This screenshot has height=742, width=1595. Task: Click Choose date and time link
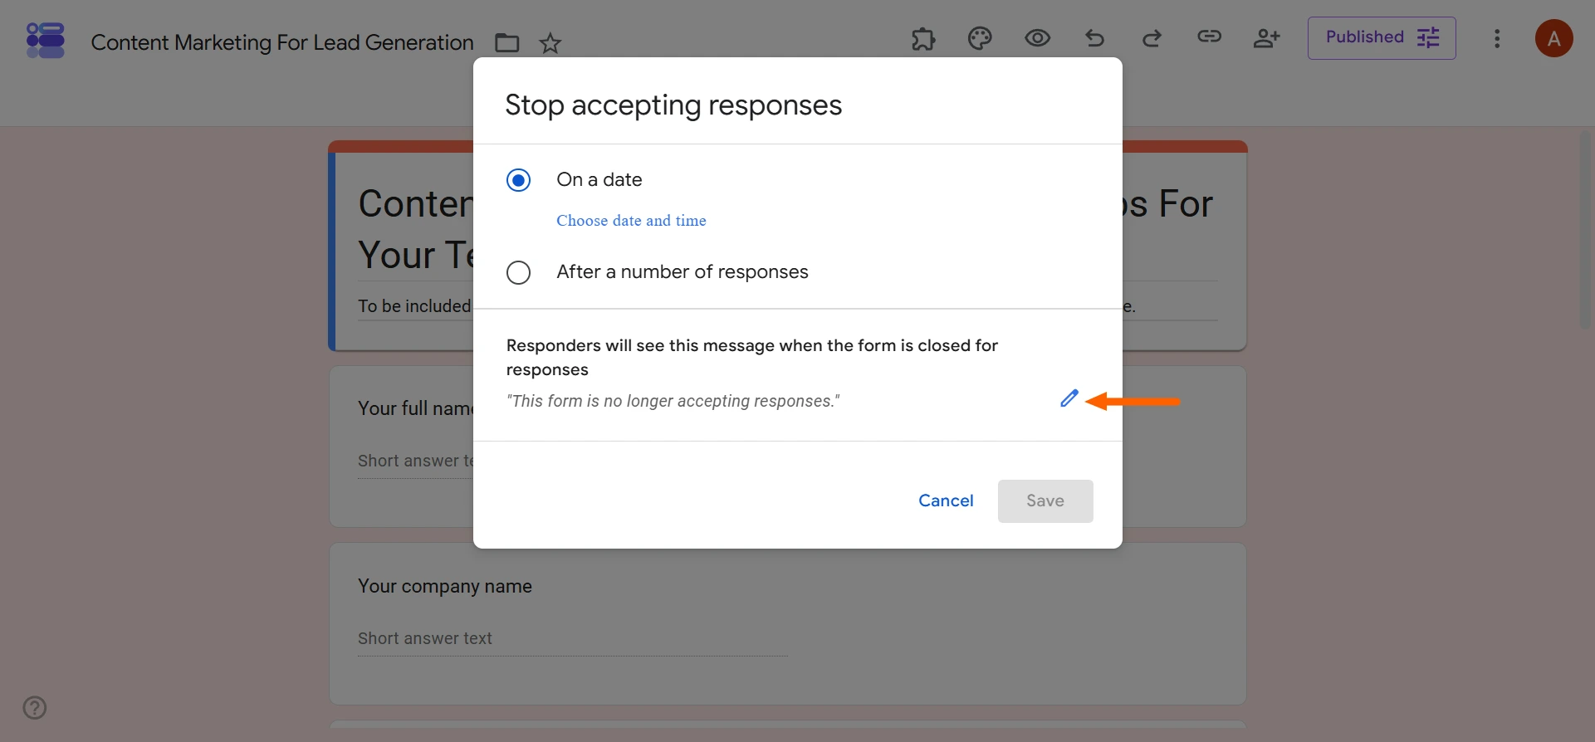click(x=631, y=221)
